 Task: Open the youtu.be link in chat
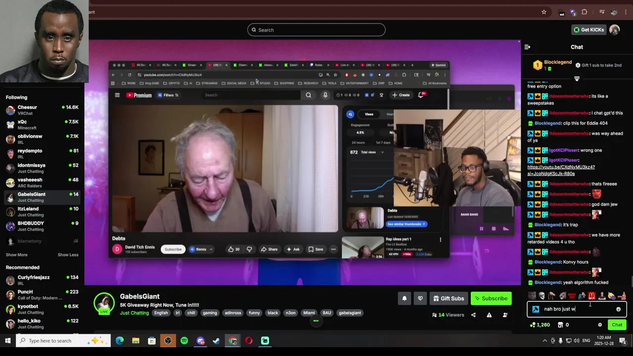pos(561,171)
